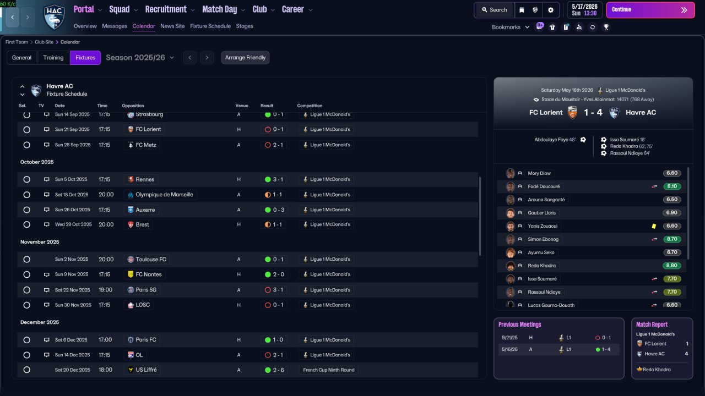
Task: Open the Messages sub-tab
Action: tap(115, 26)
